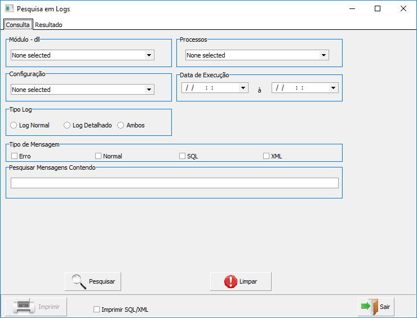Click the Pesquisa em Logs window icon
Screen dimensions: 417x318
10,8
